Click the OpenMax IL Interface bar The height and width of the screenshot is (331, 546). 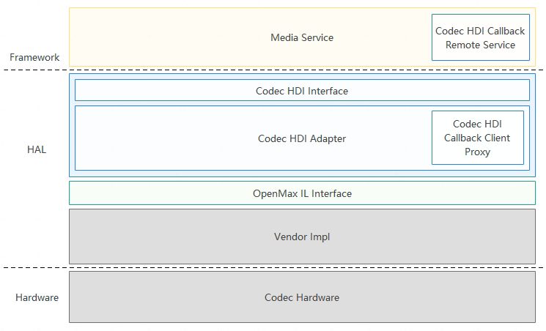302,193
